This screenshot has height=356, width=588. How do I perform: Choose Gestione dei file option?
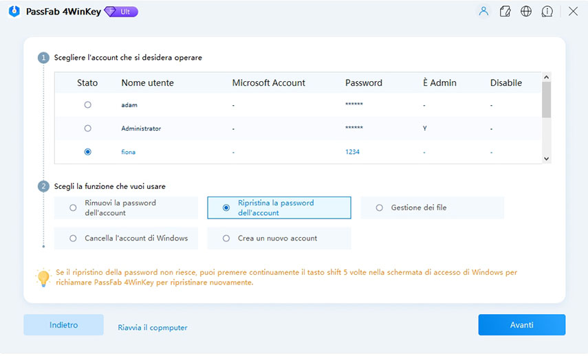tap(379, 208)
